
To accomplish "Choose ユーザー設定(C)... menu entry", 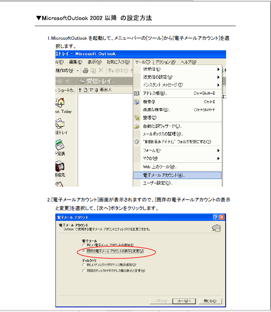I will coord(177,183).
